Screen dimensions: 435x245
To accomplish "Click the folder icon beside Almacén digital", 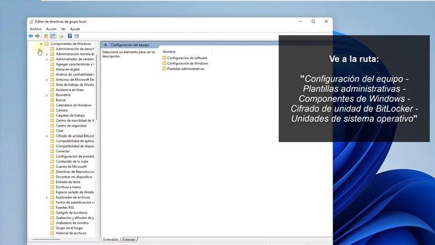I will click(52, 69).
